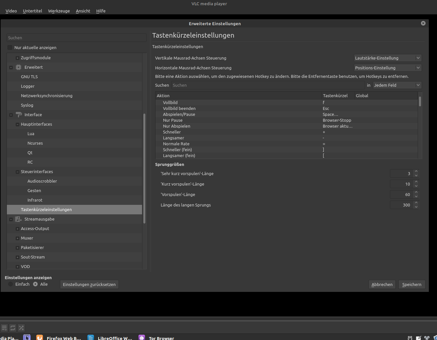Collapse the Erweitert tree node

tap(11, 67)
